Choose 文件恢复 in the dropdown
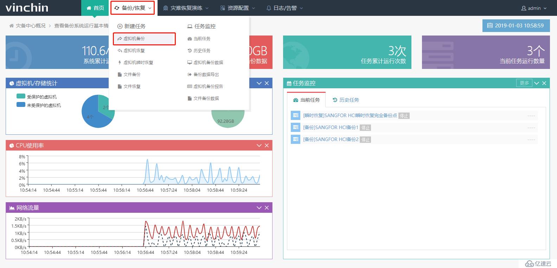Screen dimensions: 557x268 tap(129, 87)
